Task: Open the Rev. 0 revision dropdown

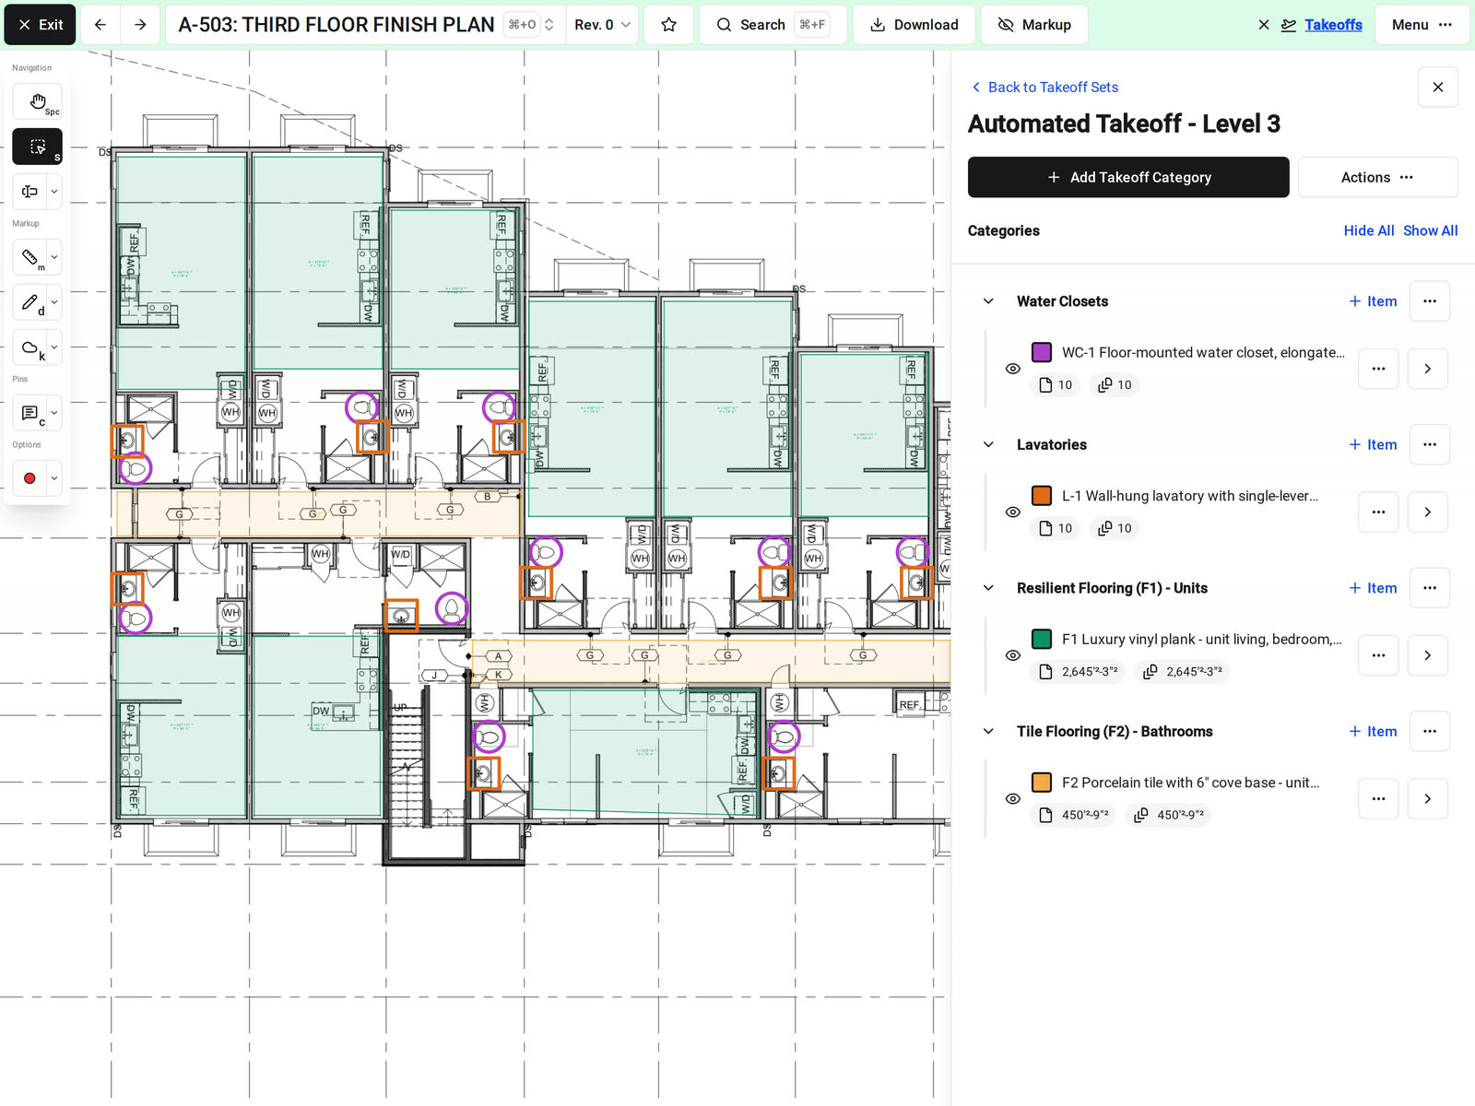Action: 602,25
